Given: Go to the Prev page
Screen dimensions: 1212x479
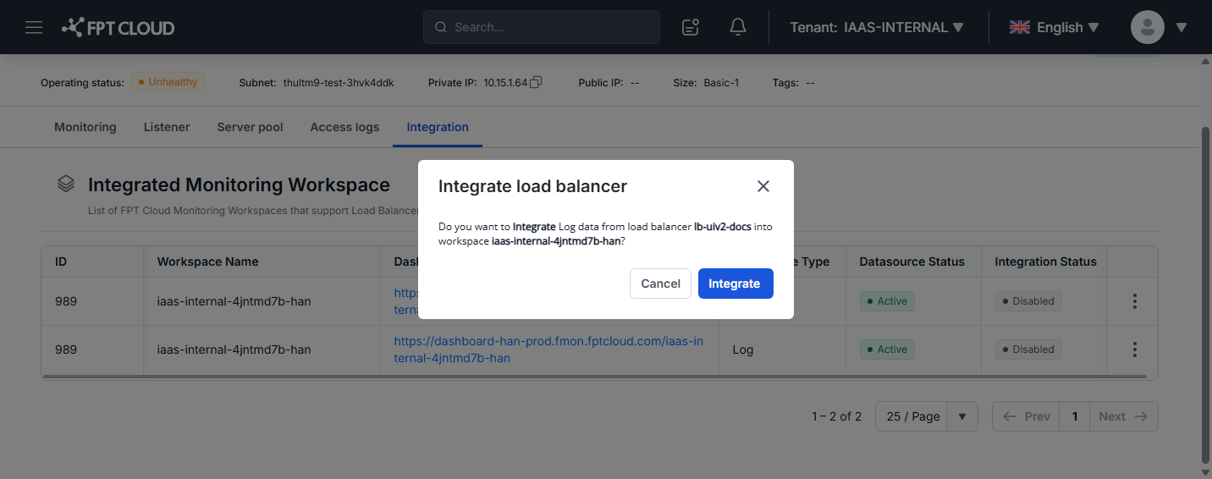Looking at the screenshot, I should click(x=1026, y=416).
